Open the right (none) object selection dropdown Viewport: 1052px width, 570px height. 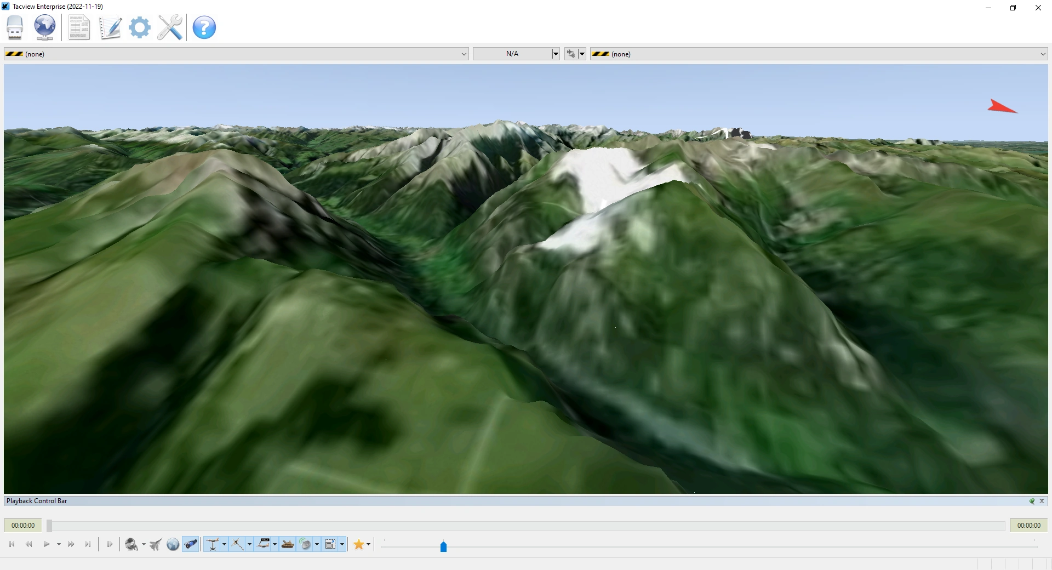pos(819,54)
